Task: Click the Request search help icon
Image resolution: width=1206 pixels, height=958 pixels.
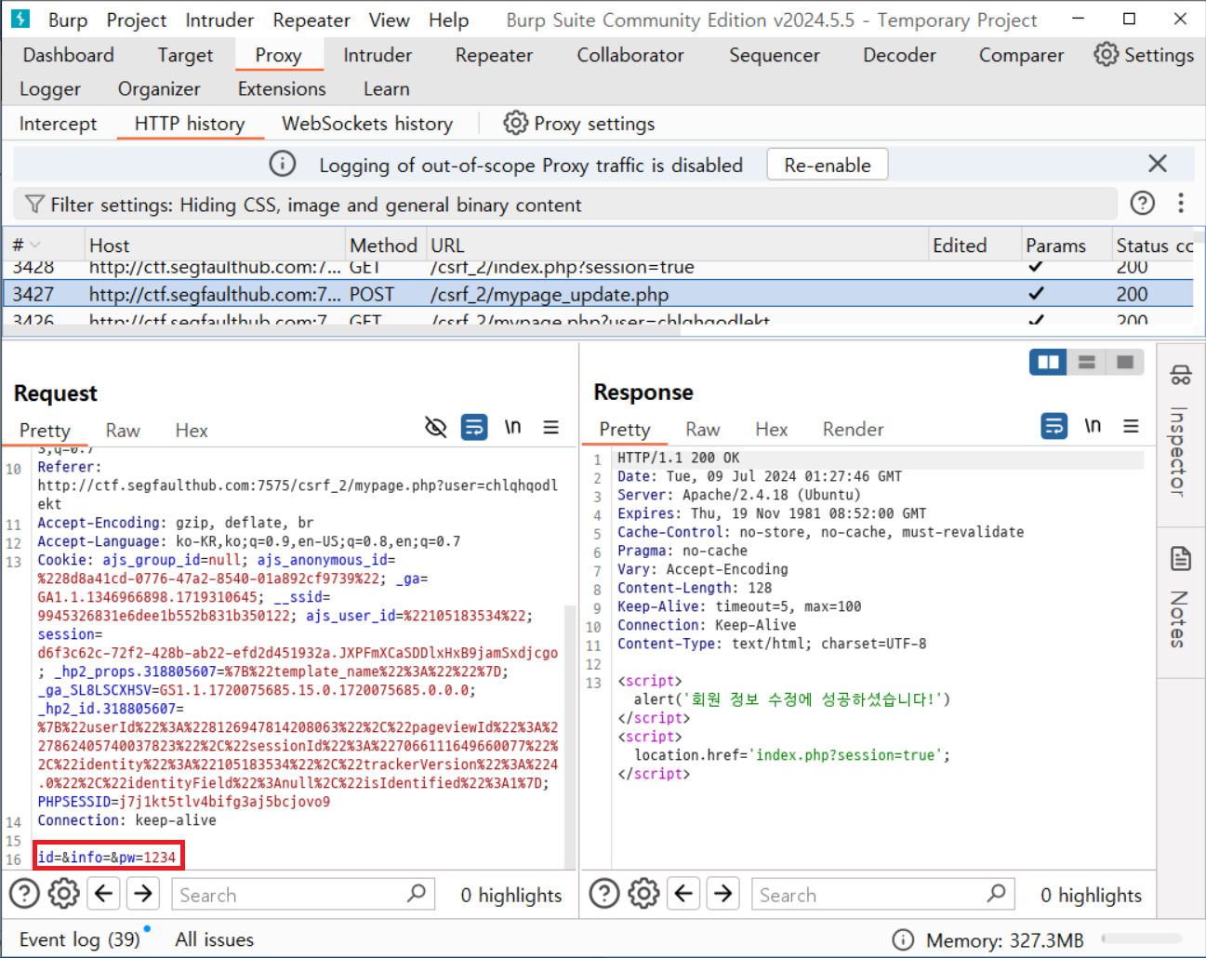Action: pos(24,894)
